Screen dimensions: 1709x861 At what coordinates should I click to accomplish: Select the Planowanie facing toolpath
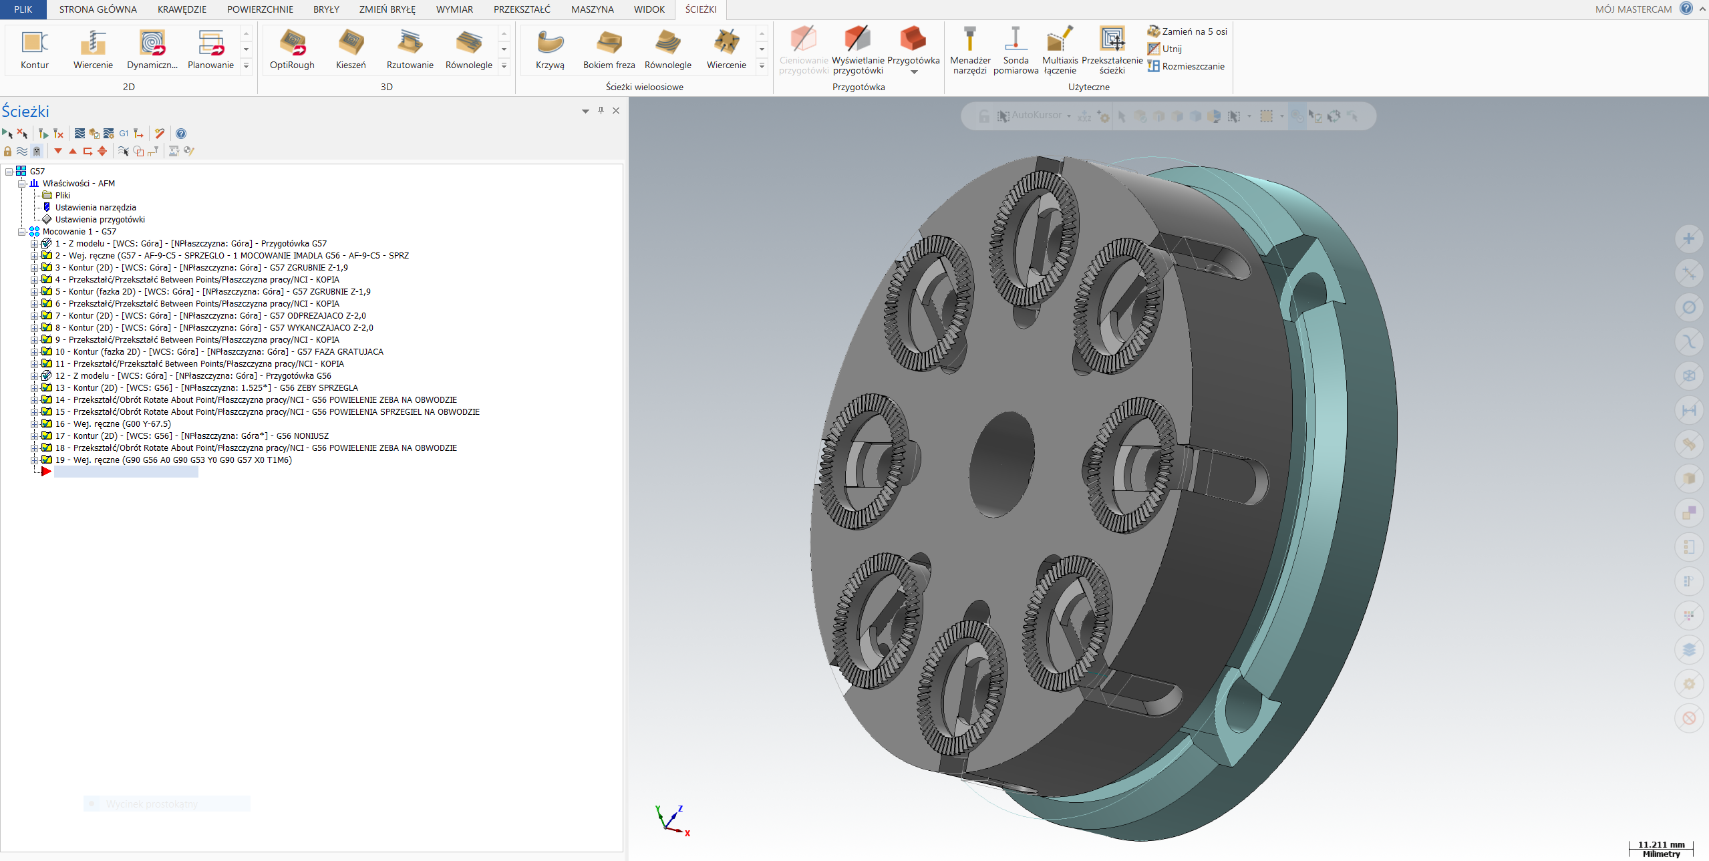click(210, 49)
